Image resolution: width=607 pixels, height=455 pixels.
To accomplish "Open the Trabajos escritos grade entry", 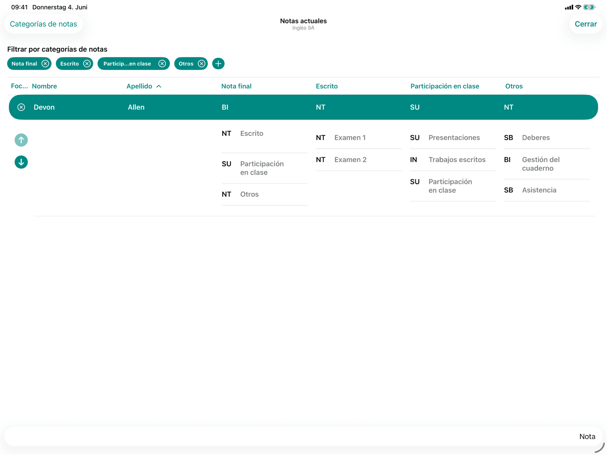I will (x=453, y=160).
